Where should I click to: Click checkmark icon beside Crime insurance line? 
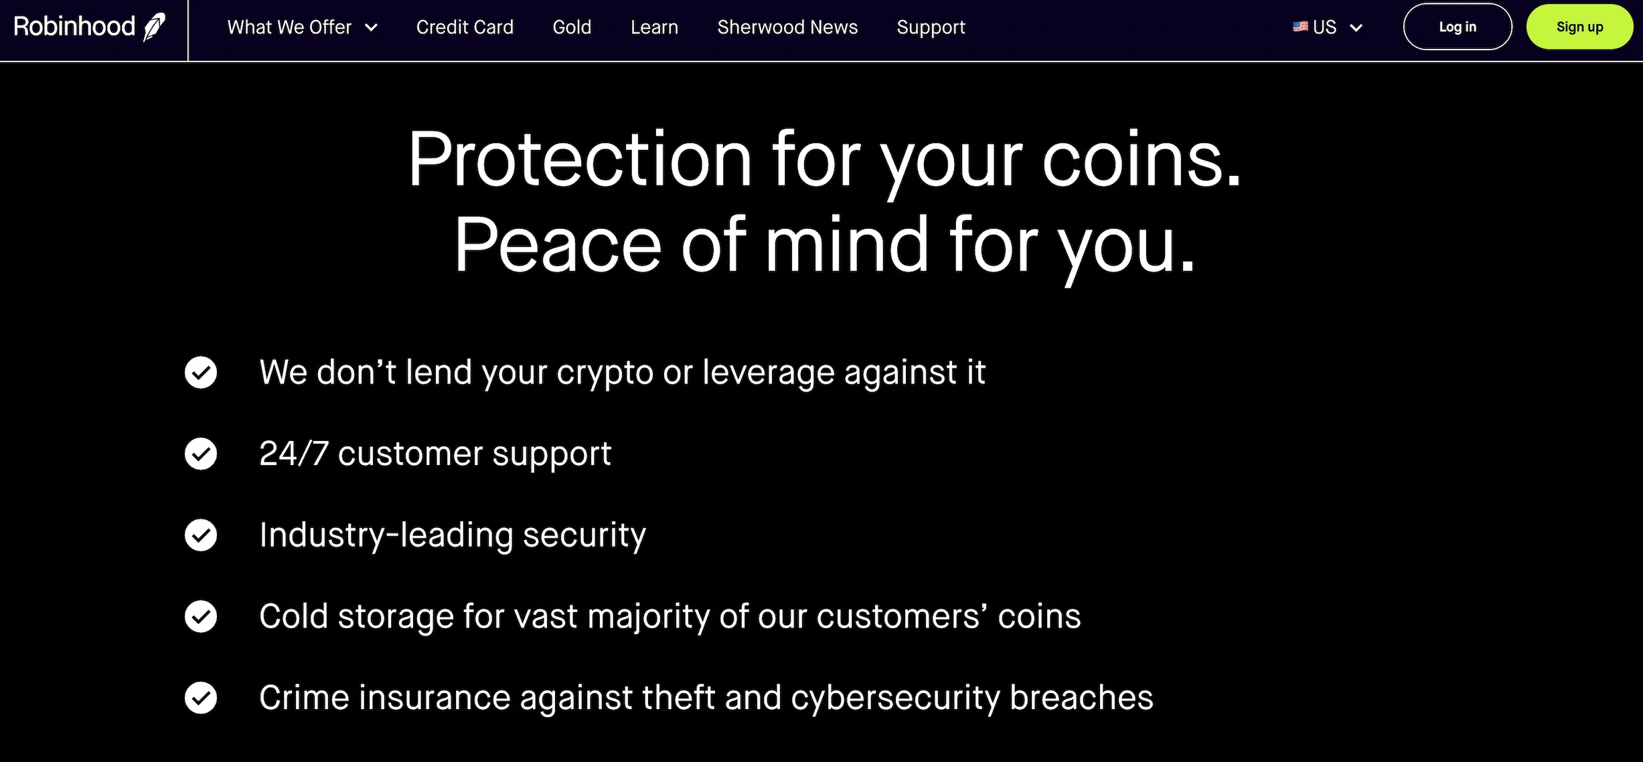click(201, 698)
